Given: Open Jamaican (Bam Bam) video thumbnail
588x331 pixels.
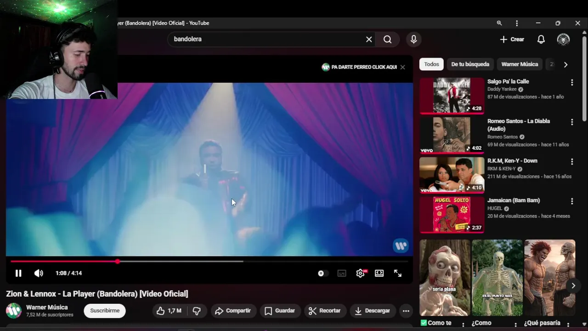Looking at the screenshot, I should (452, 215).
